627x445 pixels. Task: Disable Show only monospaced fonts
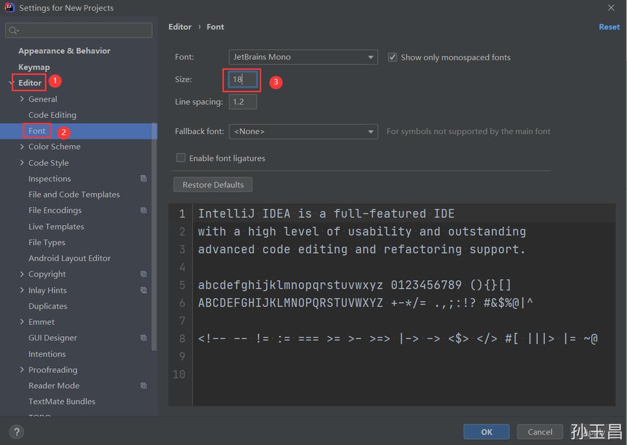(x=392, y=57)
